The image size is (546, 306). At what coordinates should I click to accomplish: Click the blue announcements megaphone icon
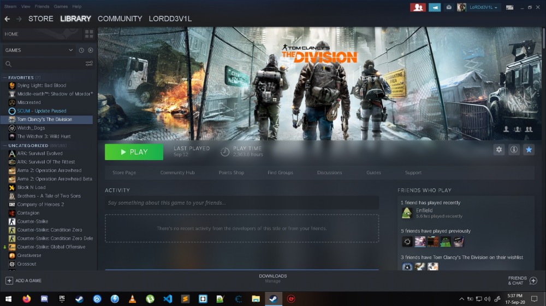click(434, 7)
